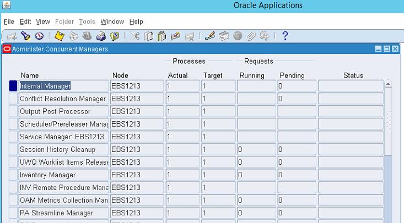This screenshot has width=404, height=223.
Task: Click the Close Form folder icon
Action: [115, 36]
